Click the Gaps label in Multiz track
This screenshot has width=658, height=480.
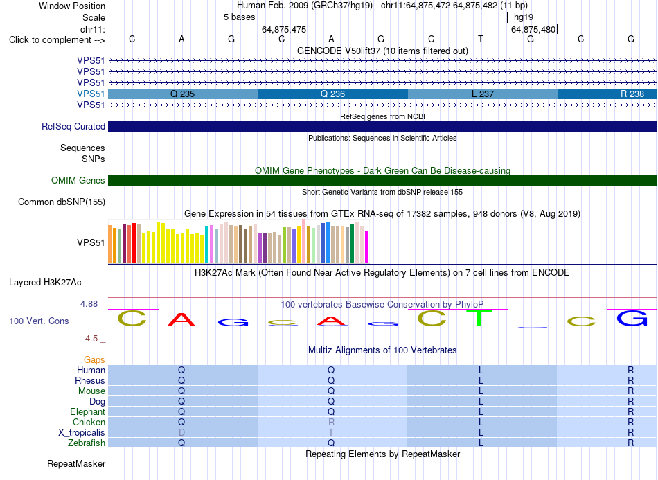pos(94,359)
